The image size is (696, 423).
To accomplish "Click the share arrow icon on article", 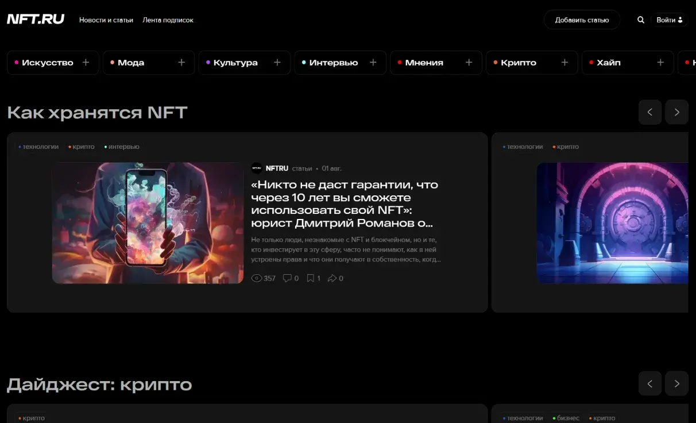I will click(x=332, y=278).
